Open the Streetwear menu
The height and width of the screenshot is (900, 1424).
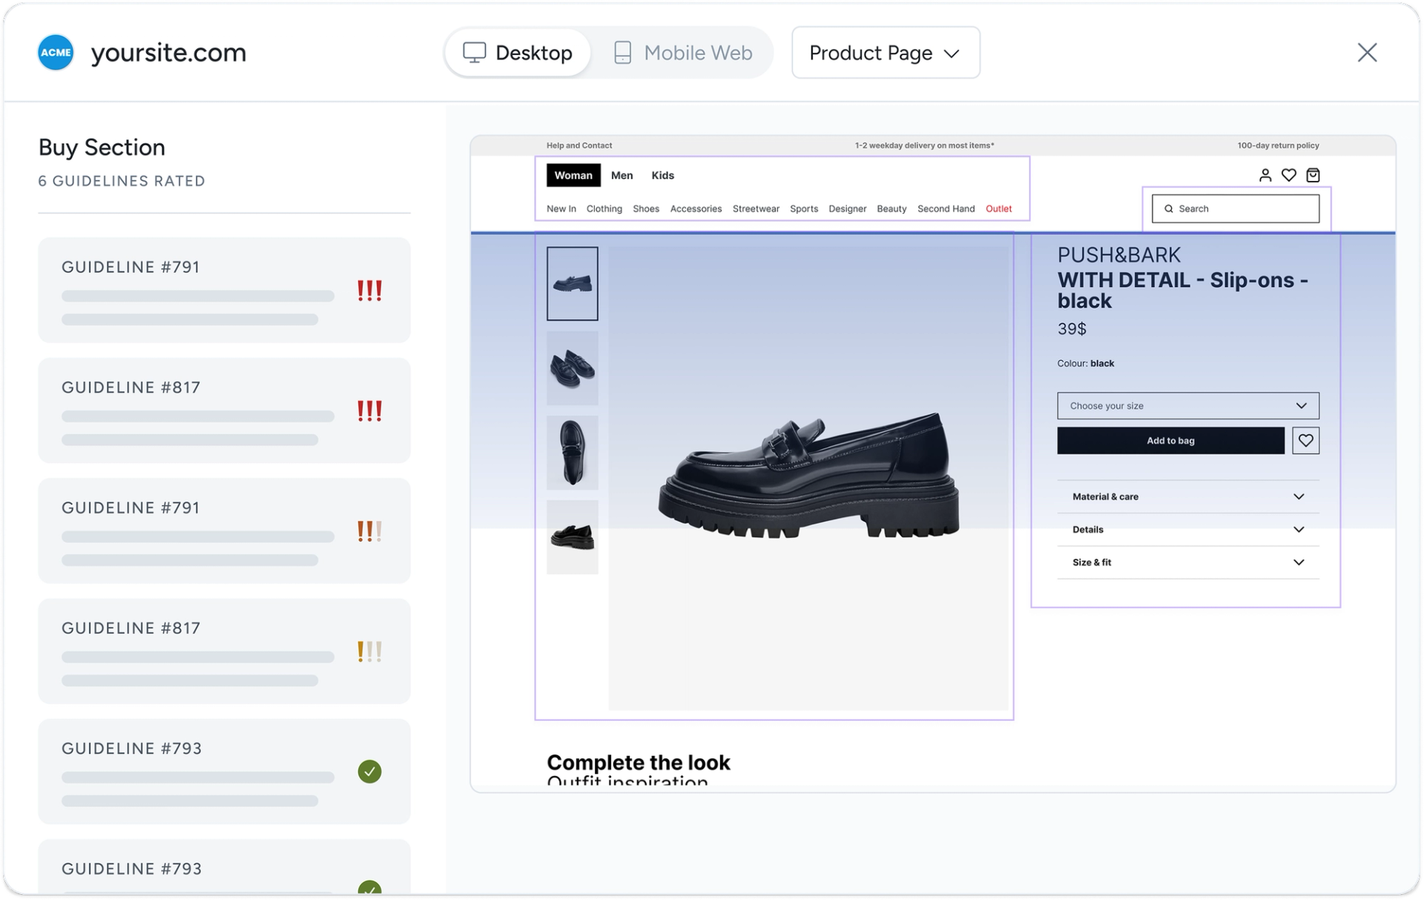pos(756,208)
